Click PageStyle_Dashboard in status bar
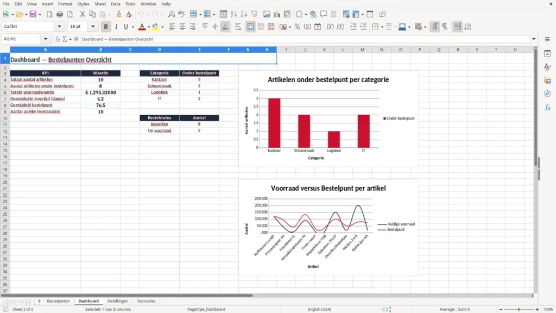556x313 pixels. (x=206, y=309)
